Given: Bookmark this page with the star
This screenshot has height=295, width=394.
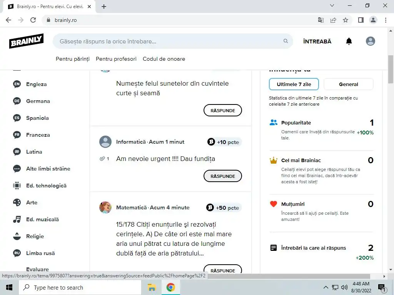Looking at the screenshot, I should pyautogui.click(x=346, y=20).
